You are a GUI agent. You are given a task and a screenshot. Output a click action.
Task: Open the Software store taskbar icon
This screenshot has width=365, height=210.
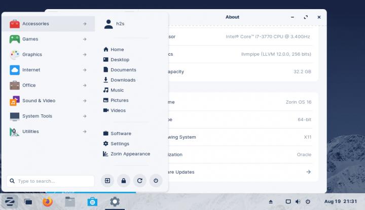click(x=92, y=202)
